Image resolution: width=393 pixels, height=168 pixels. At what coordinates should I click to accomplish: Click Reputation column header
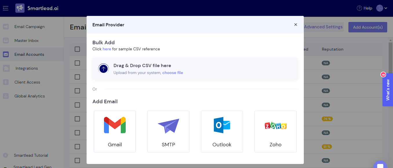click(332, 49)
